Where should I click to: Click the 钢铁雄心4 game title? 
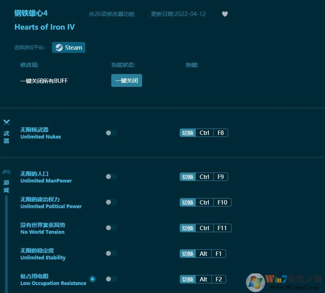click(31, 13)
